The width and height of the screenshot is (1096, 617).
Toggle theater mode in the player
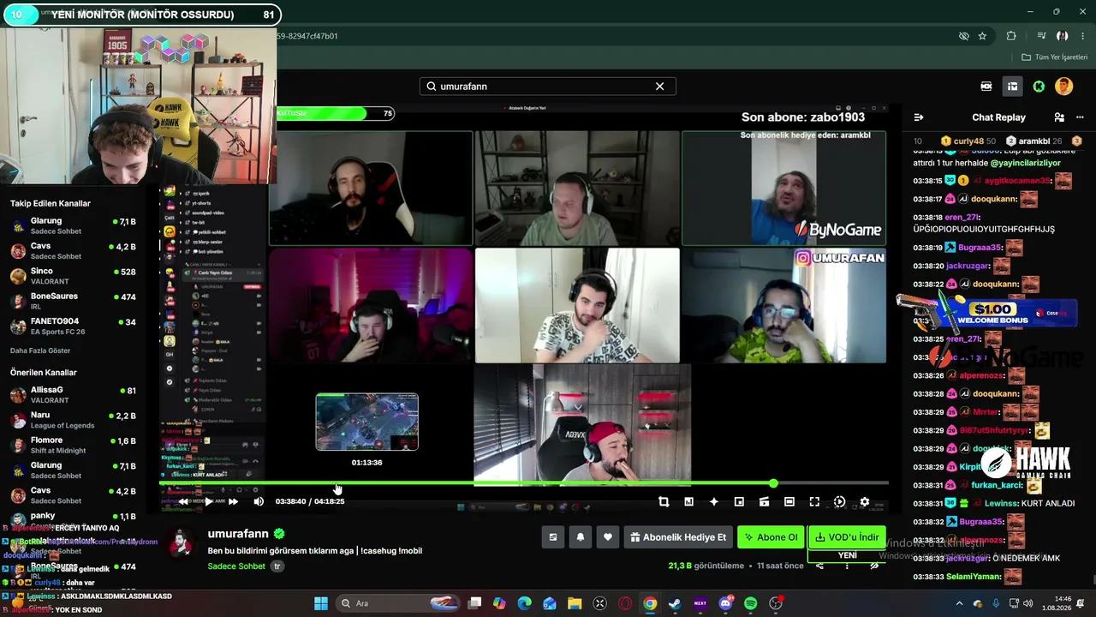789,501
